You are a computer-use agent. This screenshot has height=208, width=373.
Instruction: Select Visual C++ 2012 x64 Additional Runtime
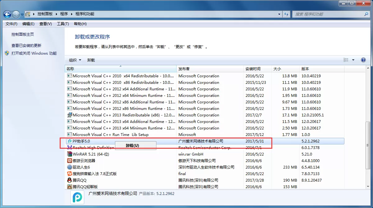click(x=124, y=89)
